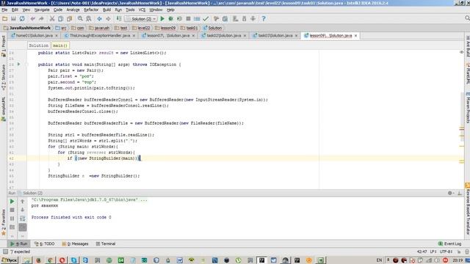
Task: Click JavaRushHomeWork breadcrumb in navigation bar
Action: [x=27, y=28]
